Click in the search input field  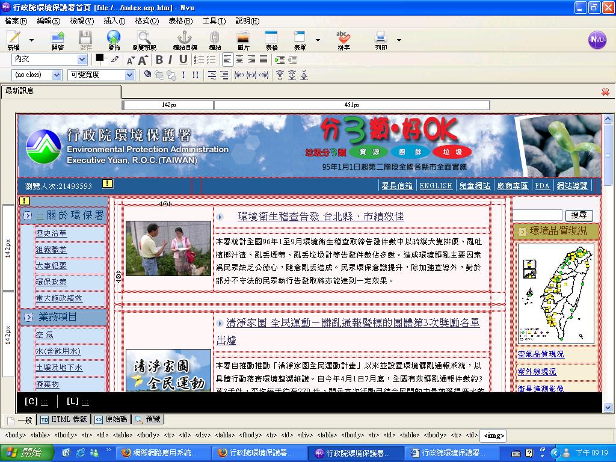click(x=537, y=215)
